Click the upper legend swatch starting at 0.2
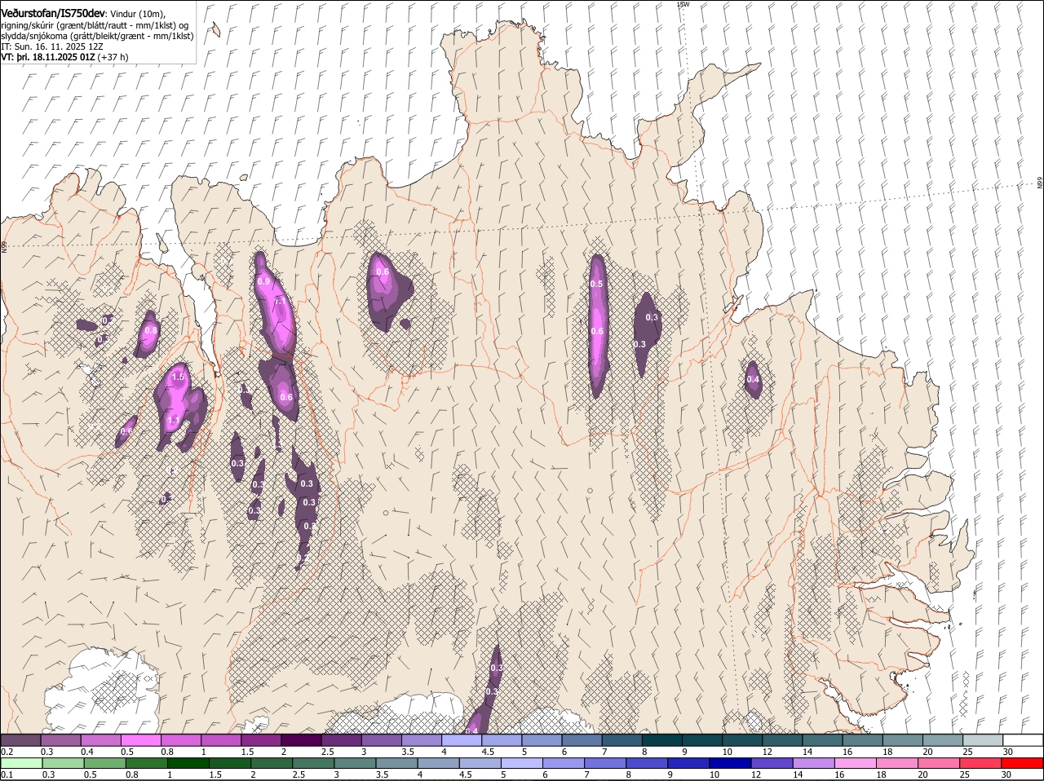The height and width of the screenshot is (781, 1044). (21, 740)
